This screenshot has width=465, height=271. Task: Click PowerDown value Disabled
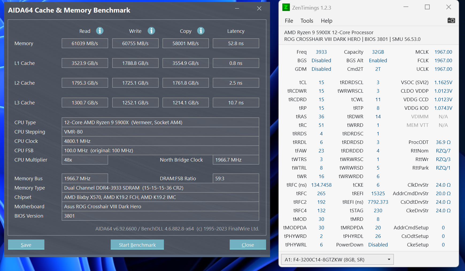point(378,245)
